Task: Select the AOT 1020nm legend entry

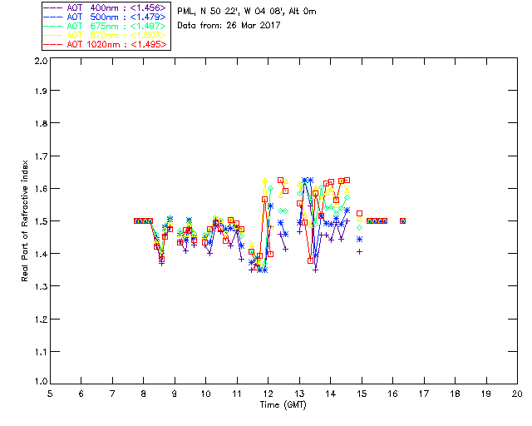Action: coord(106,44)
